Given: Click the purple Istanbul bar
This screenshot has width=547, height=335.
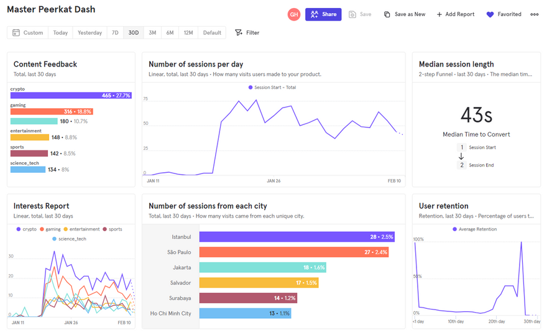Looking at the screenshot, I should pyautogui.click(x=296, y=237).
